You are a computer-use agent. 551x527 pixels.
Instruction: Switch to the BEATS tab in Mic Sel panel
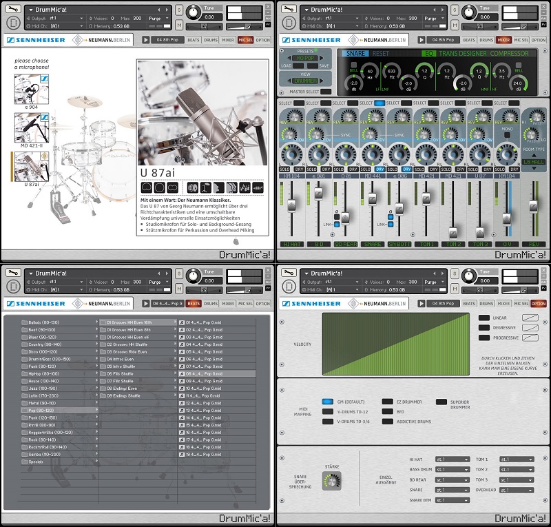click(x=194, y=40)
